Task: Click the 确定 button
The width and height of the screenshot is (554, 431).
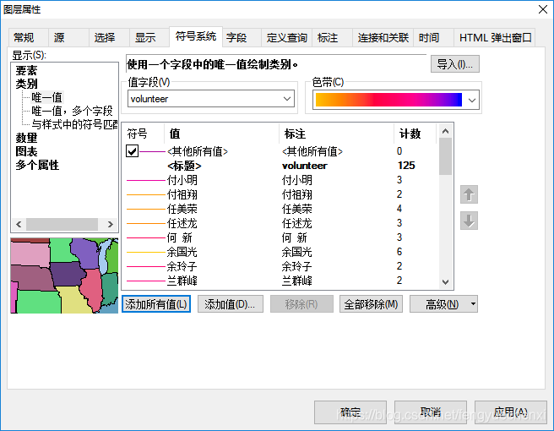Action: click(x=350, y=412)
